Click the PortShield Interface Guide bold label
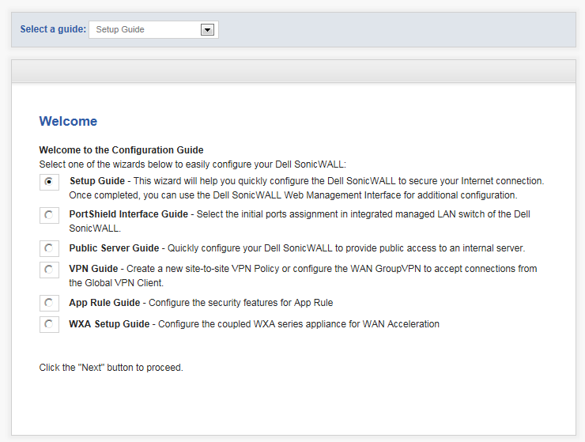 click(128, 214)
